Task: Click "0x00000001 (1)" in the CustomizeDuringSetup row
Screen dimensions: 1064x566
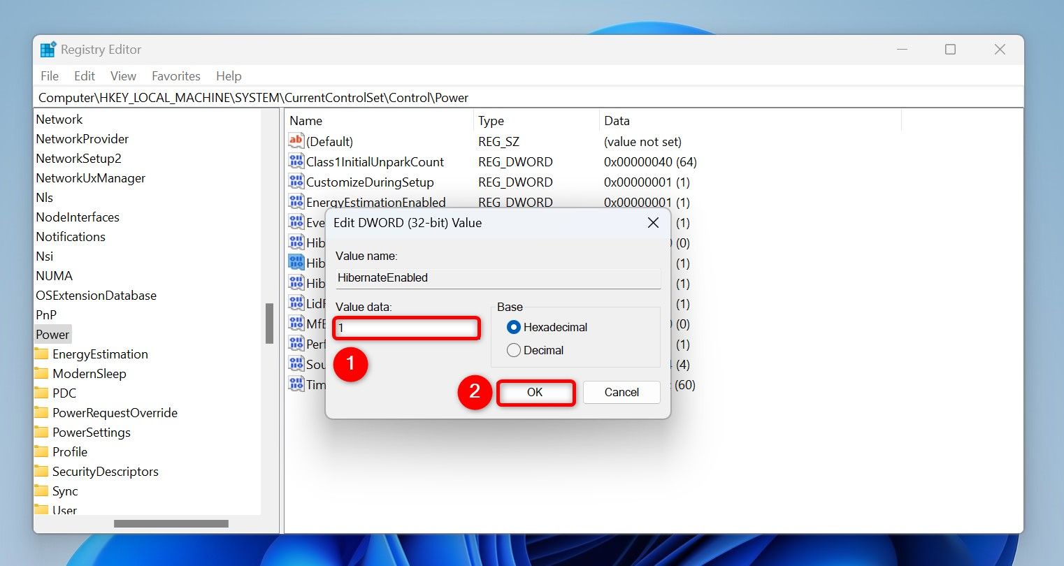Action: [x=647, y=182]
